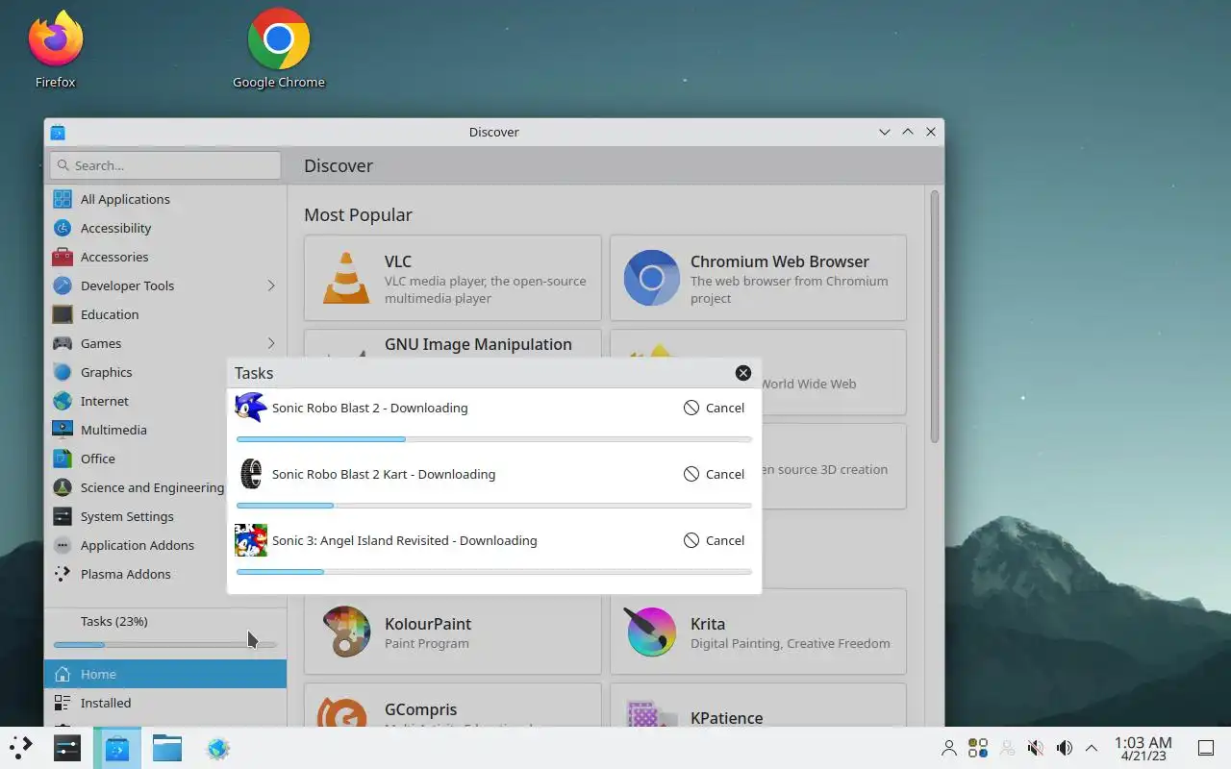Click the Discover page vertical scrollbar

pos(935,317)
